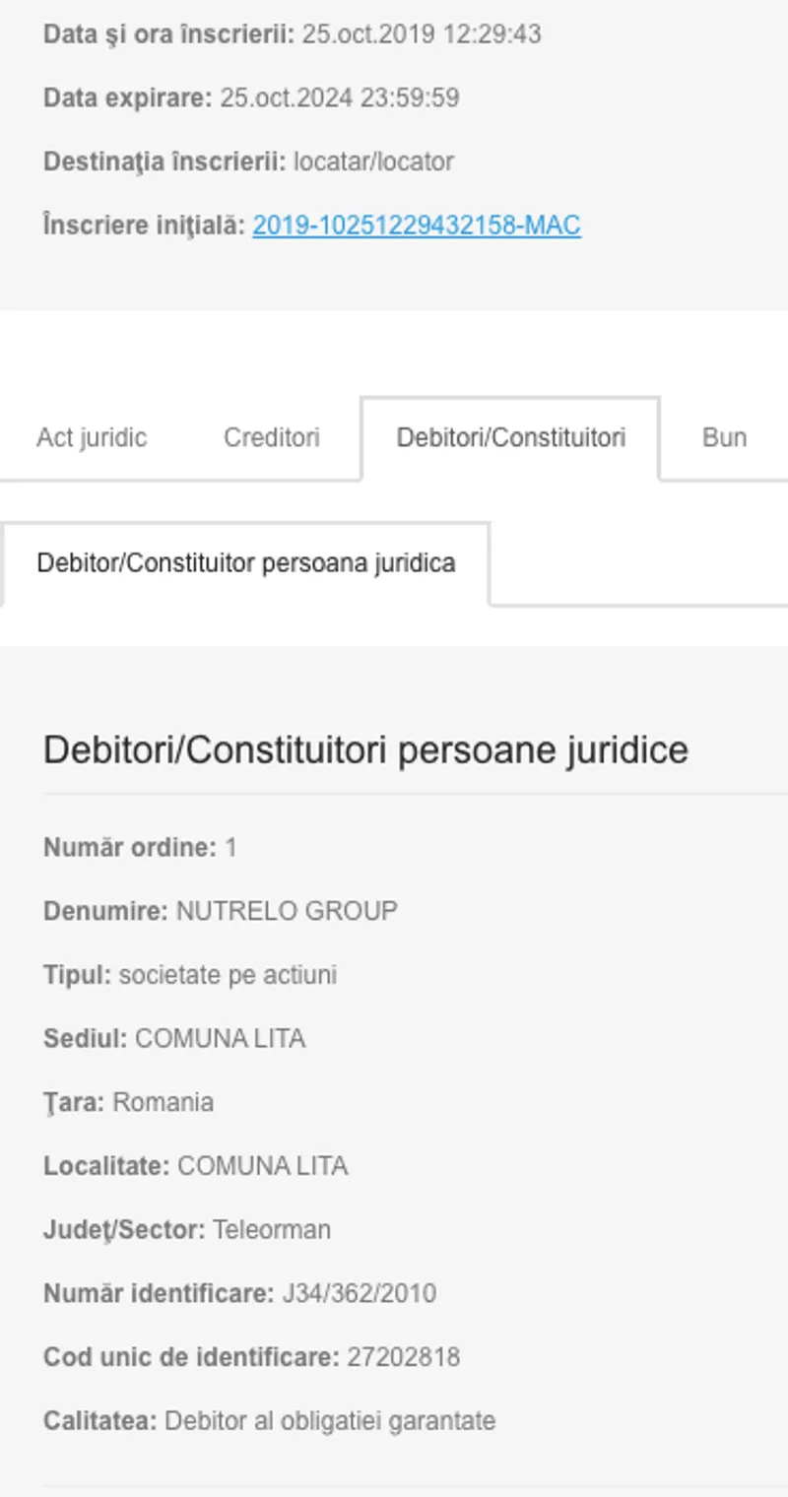Screen dimensions: 788x1497
Task: Click Debitor al obligatiei garantate text
Action: pyautogui.click(x=329, y=1421)
